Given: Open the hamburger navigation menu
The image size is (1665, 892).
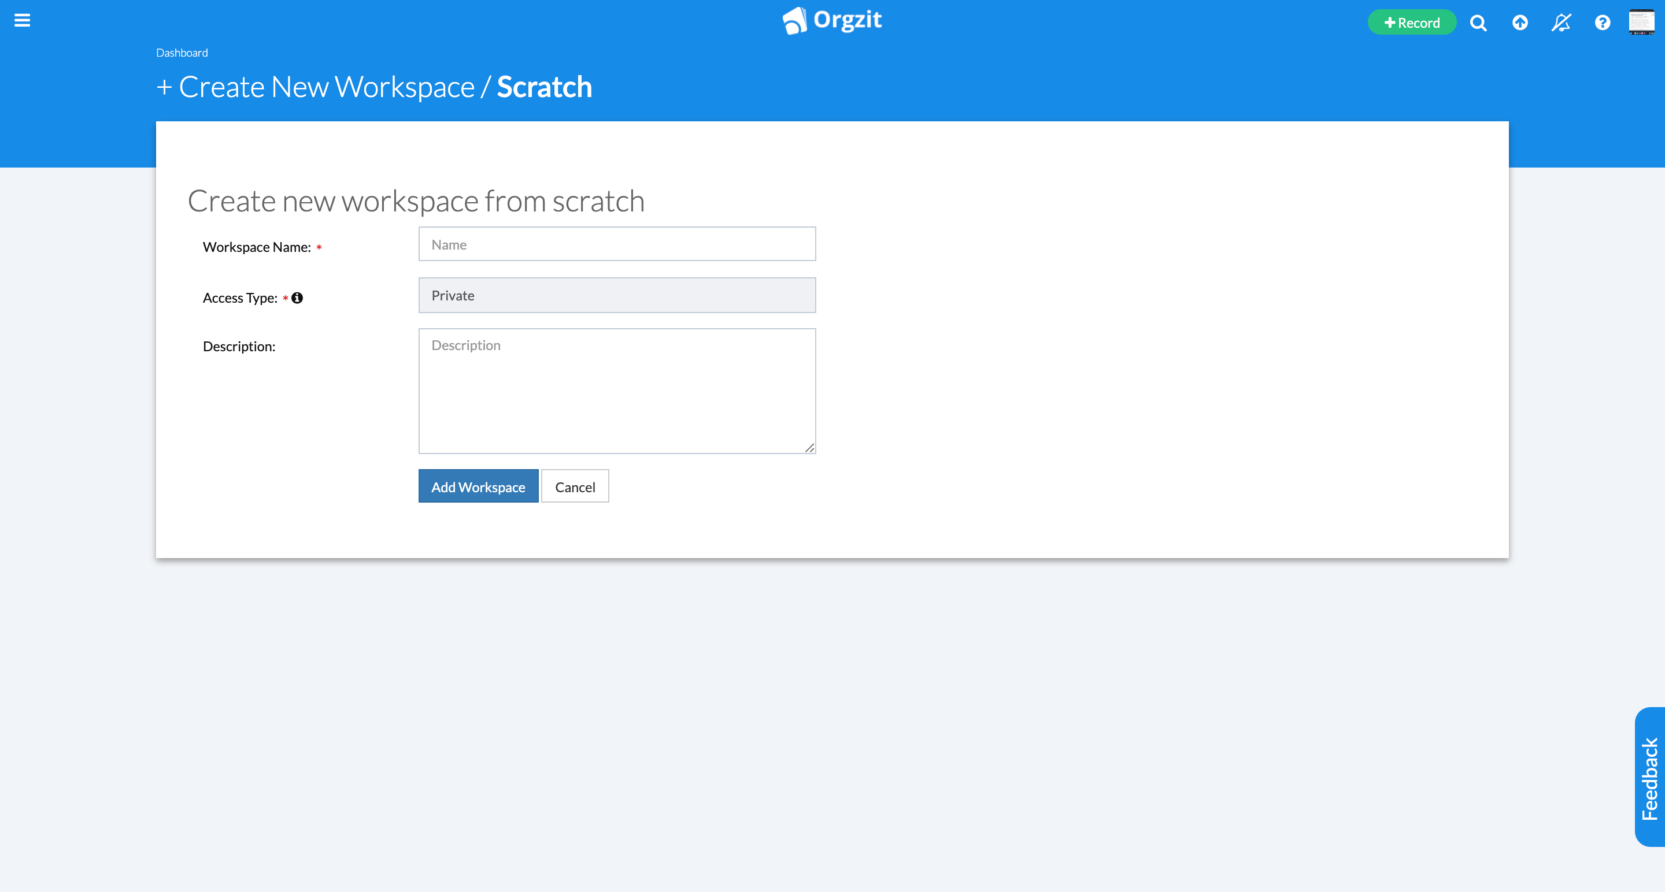Looking at the screenshot, I should coord(23,21).
